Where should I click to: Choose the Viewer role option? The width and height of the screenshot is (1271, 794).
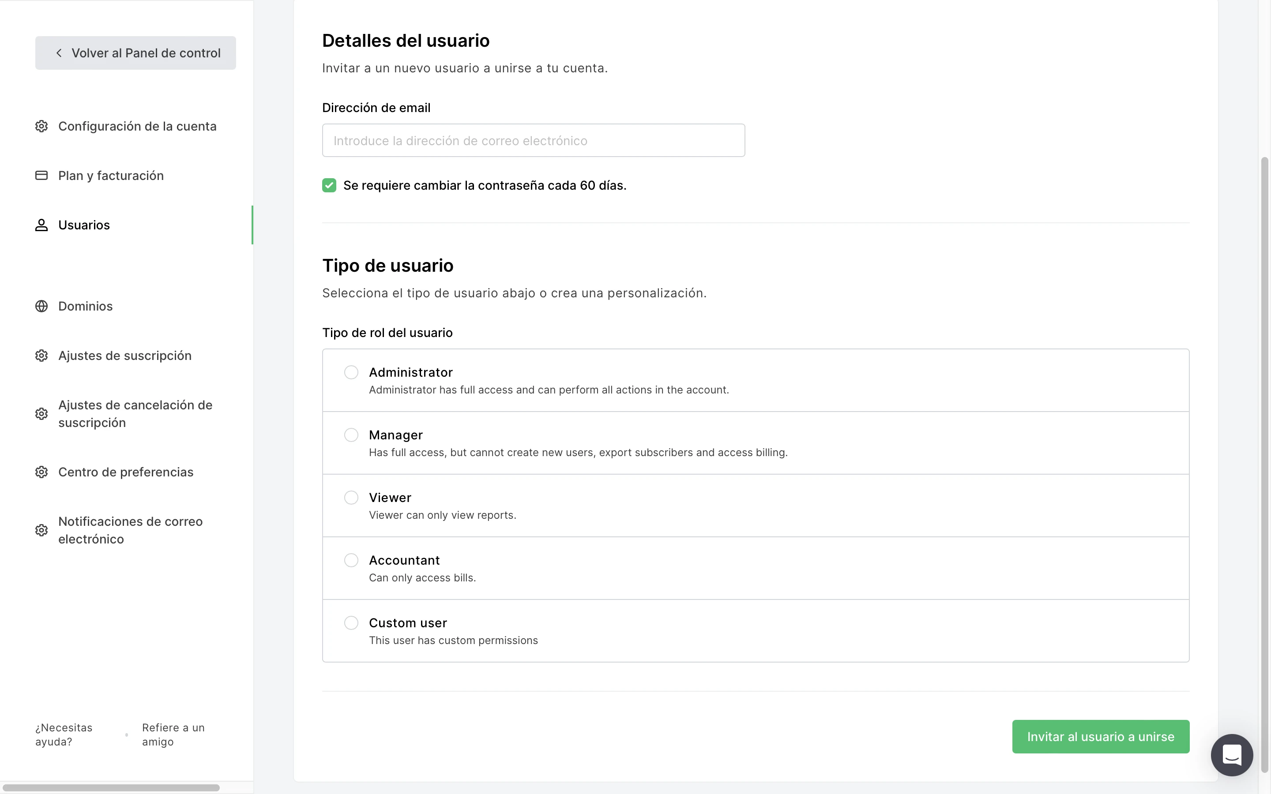351,497
